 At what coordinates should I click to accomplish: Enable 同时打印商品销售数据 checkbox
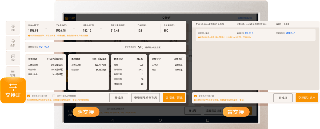pos(54,96)
